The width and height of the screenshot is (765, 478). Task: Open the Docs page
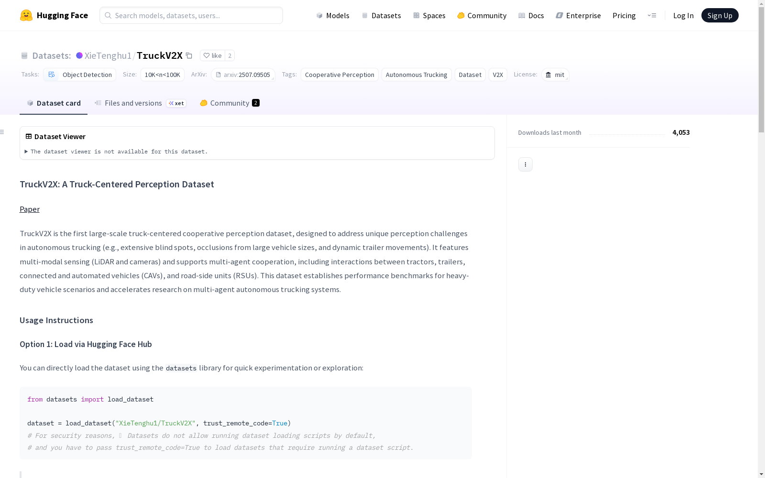tap(531, 15)
